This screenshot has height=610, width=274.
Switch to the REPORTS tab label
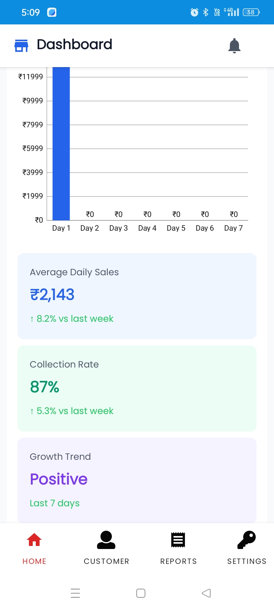pos(178,561)
